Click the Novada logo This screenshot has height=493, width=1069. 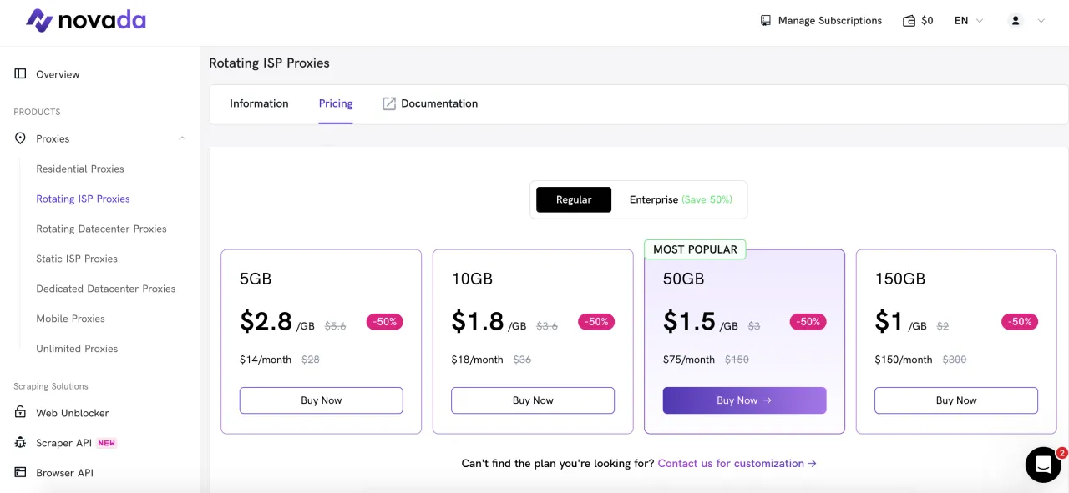pos(85,21)
